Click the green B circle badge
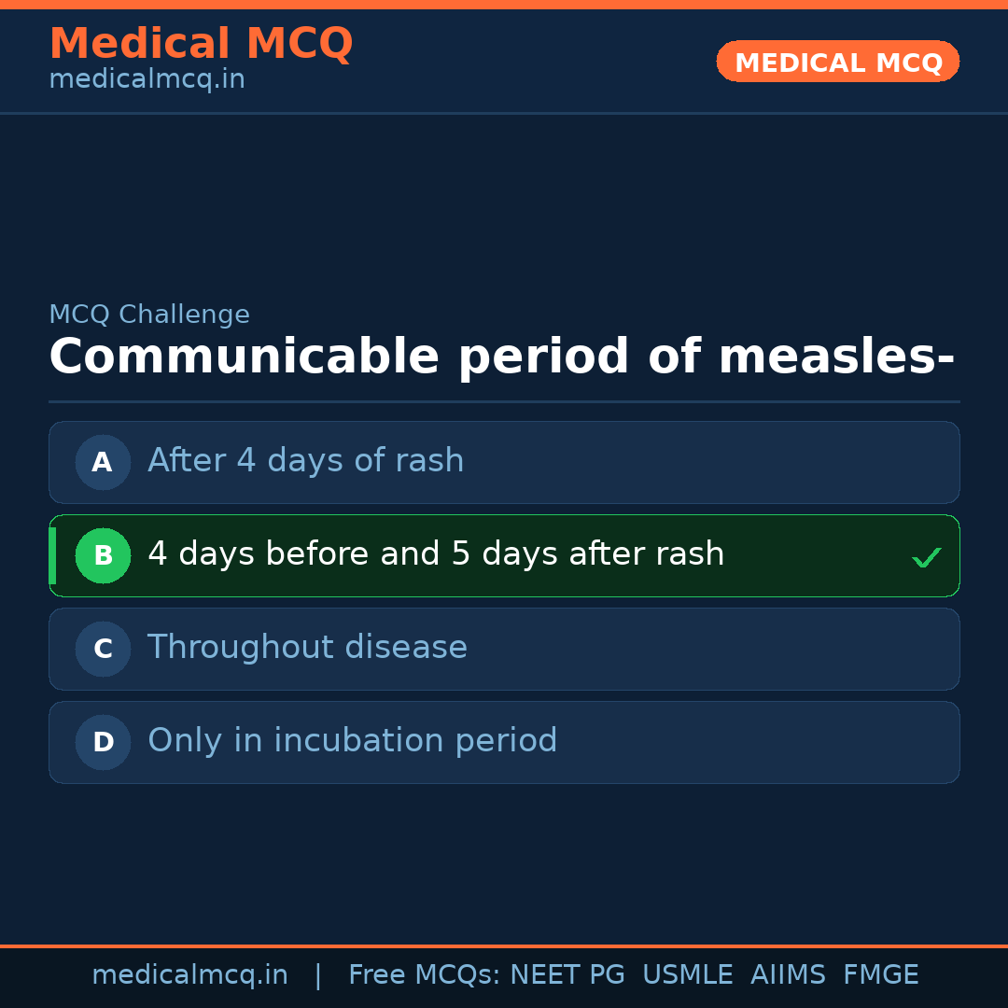The image size is (1008, 1008). click(103, 555)
